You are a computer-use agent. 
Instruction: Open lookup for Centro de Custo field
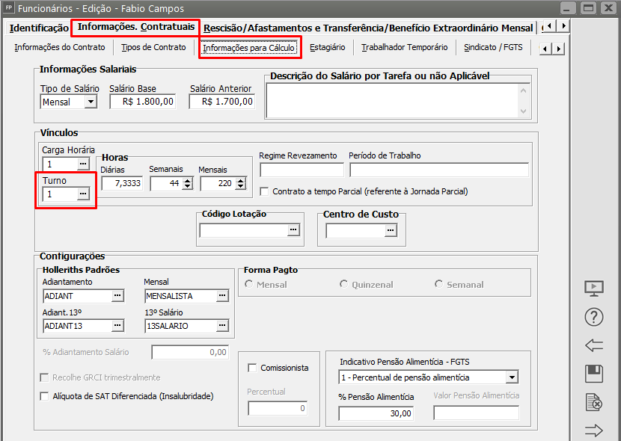390,231
